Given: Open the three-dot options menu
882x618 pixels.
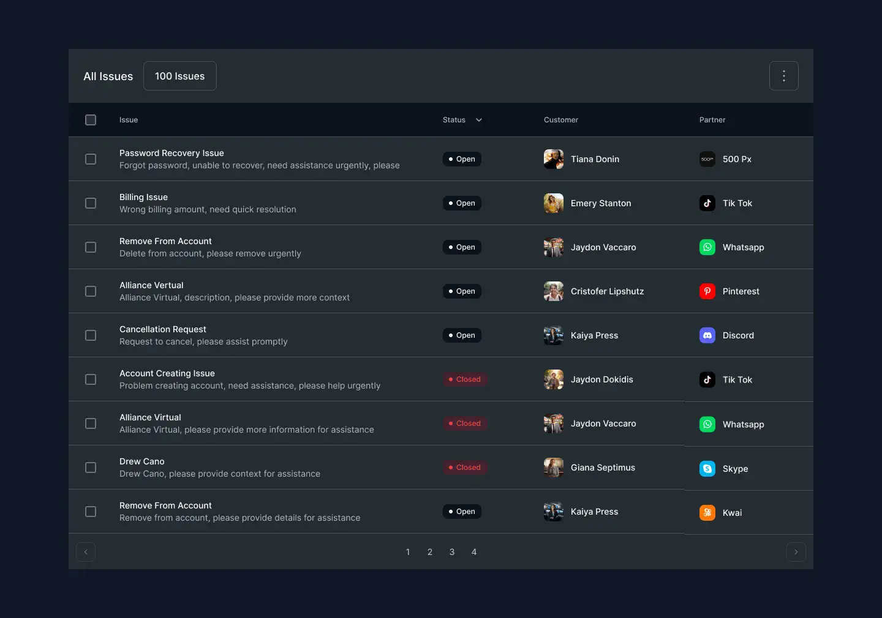Looking at the screenshot, I should 783,76.
